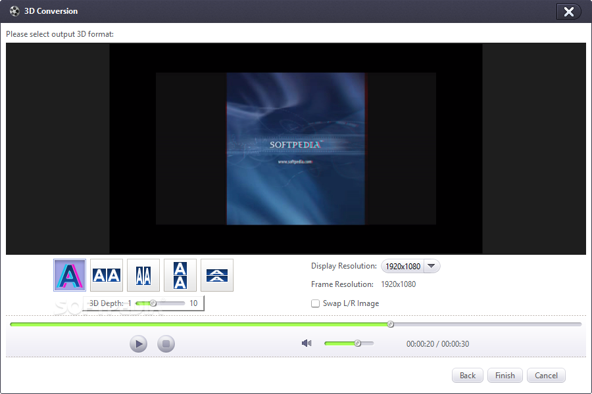Click the Finish button

[x=505, y=376]
